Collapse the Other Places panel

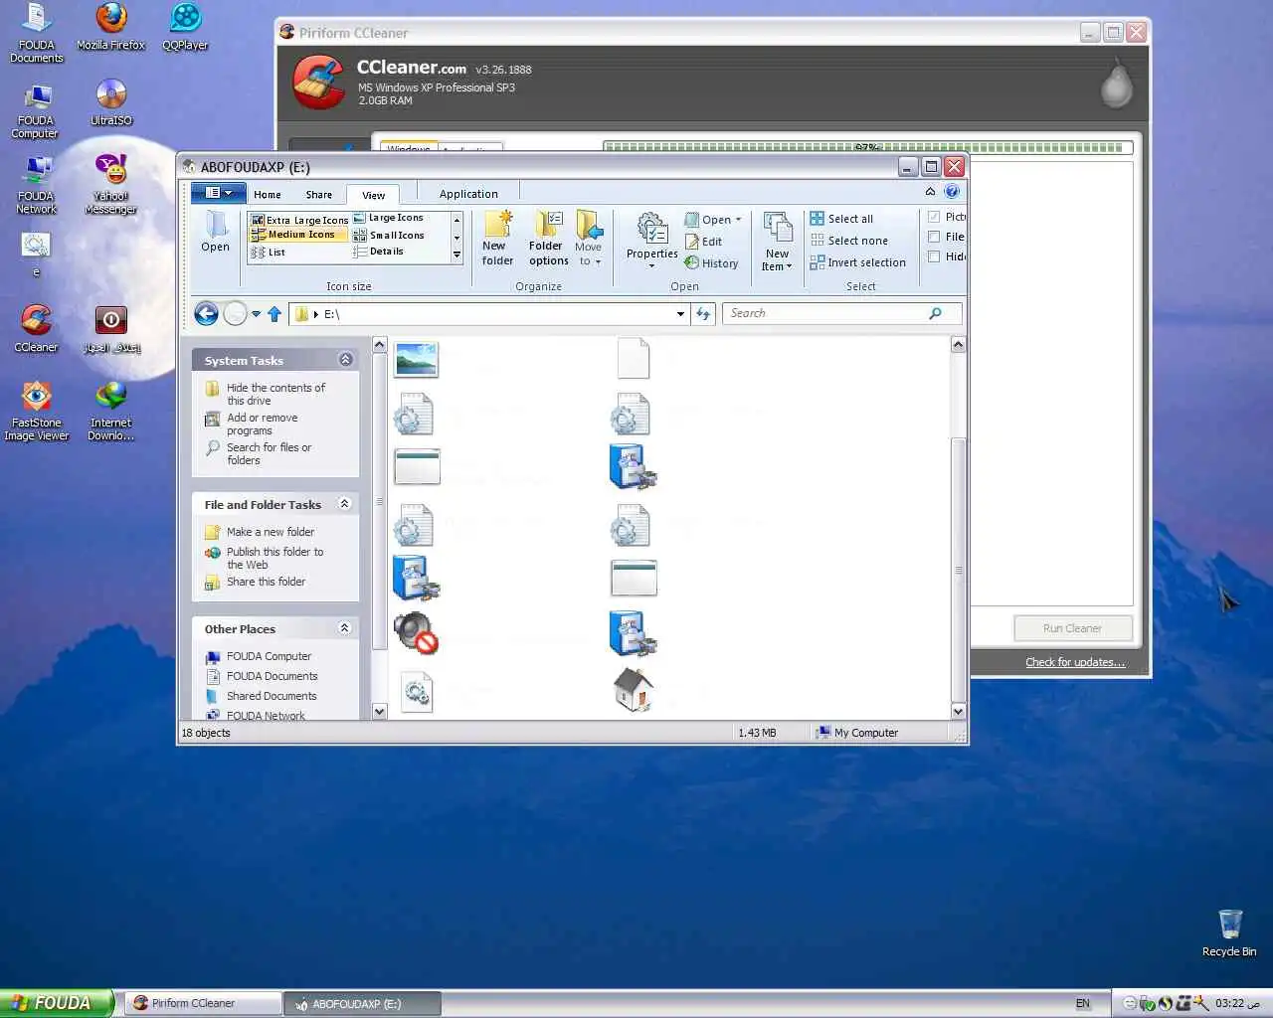[345, 628]
